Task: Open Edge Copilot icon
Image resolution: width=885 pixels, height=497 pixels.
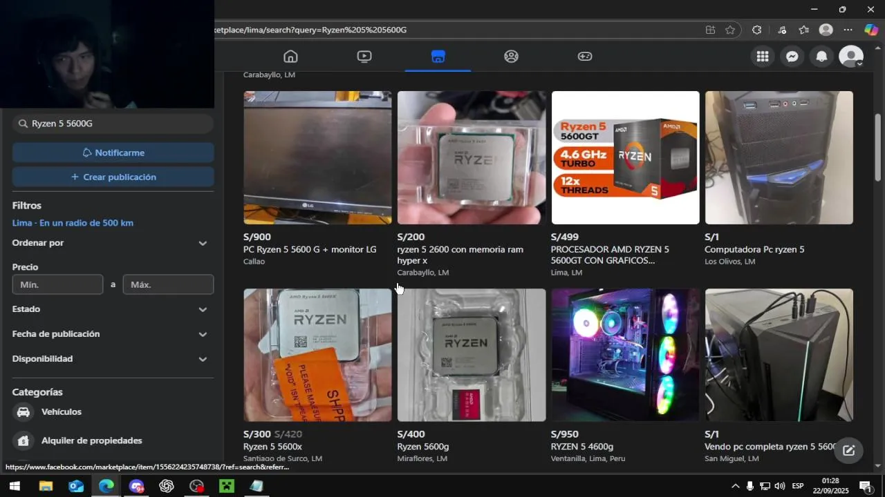Action: point(871,30)
